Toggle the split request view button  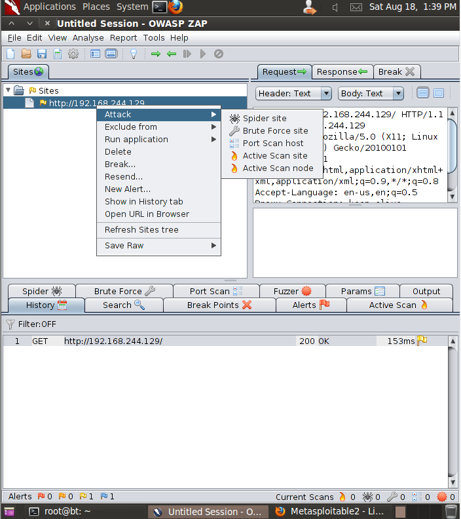click(x=423, y=93)
